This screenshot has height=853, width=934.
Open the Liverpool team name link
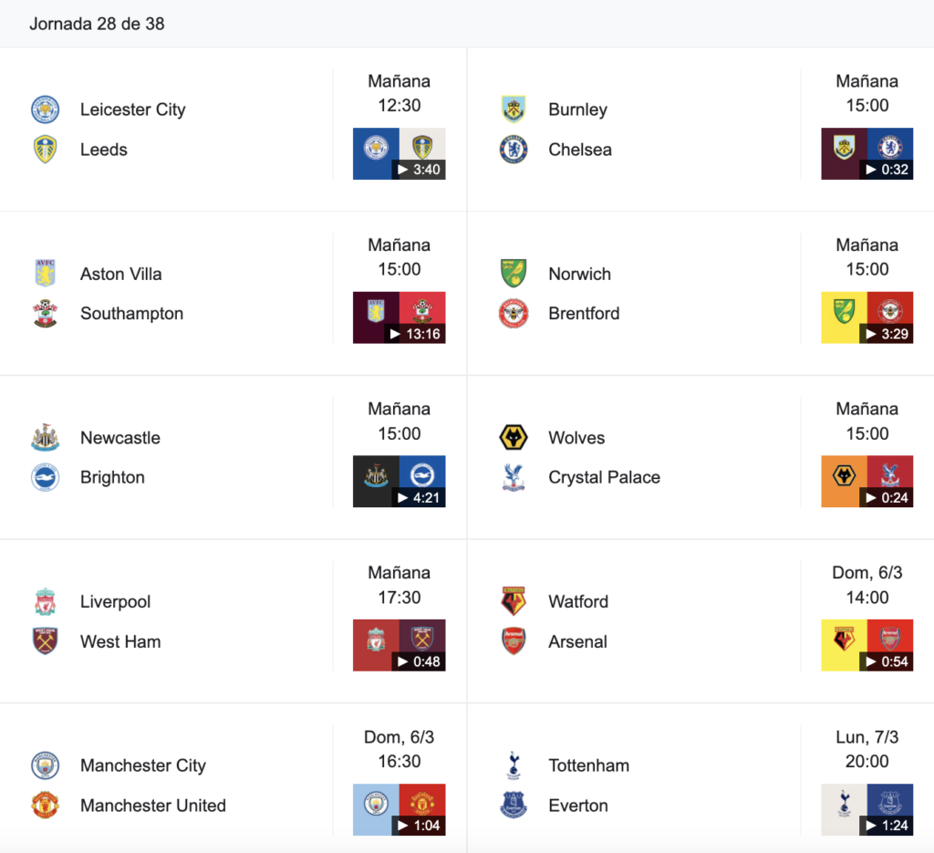coord(116,601)
